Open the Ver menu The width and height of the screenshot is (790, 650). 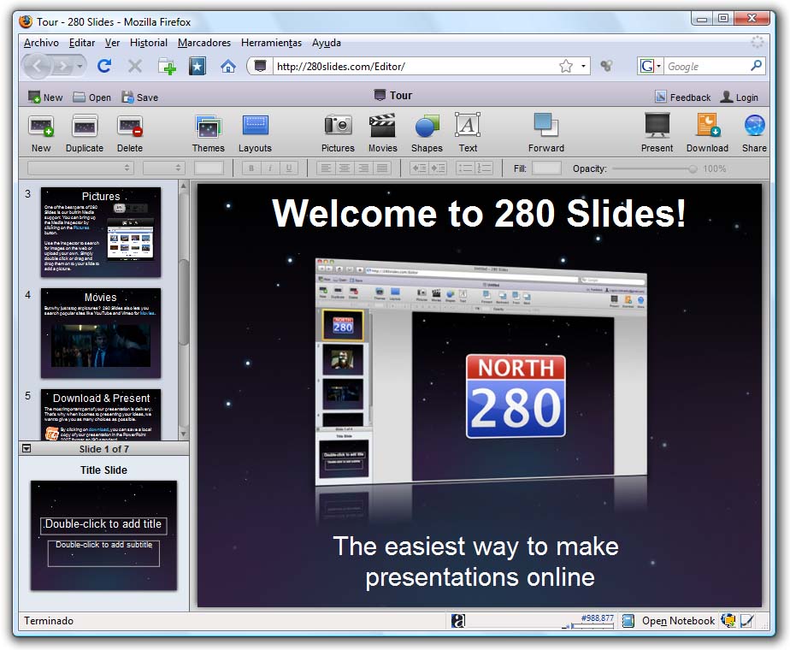(112, 43)
